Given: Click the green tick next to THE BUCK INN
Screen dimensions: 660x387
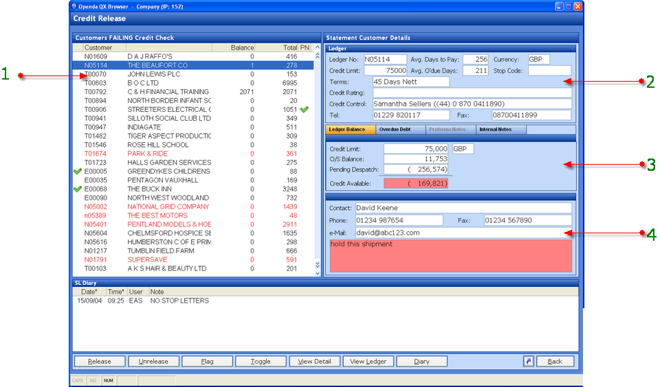Looking at the screenshot, I should [78, 189].
